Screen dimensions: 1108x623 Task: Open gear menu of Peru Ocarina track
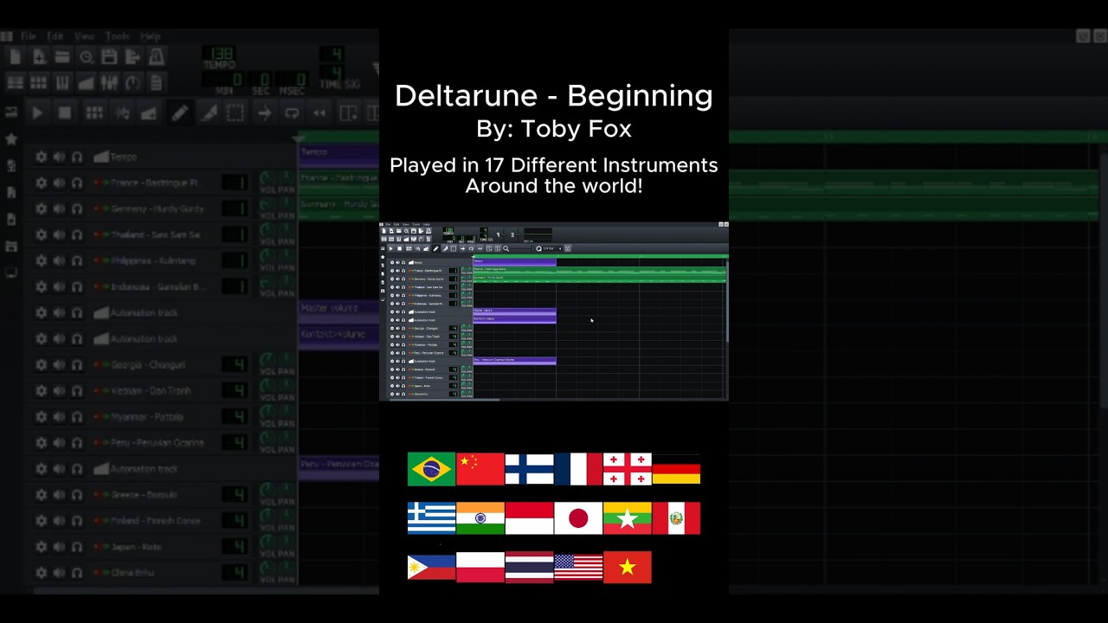(x=41, y=442)
